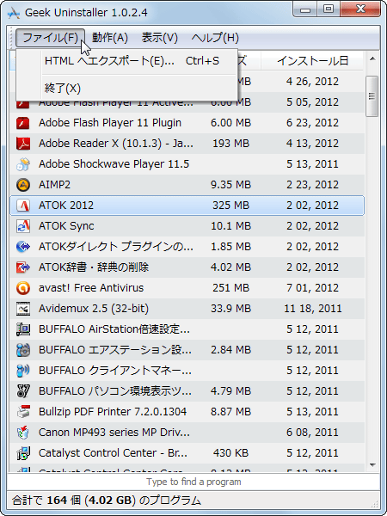This screenshot has width=387, height=516.
Task: Click the Geek Uninstaller title bar icon
Action: tap(14, 13)
